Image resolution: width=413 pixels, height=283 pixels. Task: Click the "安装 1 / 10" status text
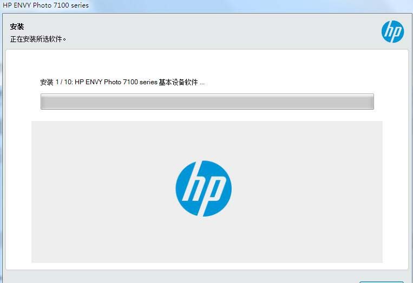click(122, 82)
